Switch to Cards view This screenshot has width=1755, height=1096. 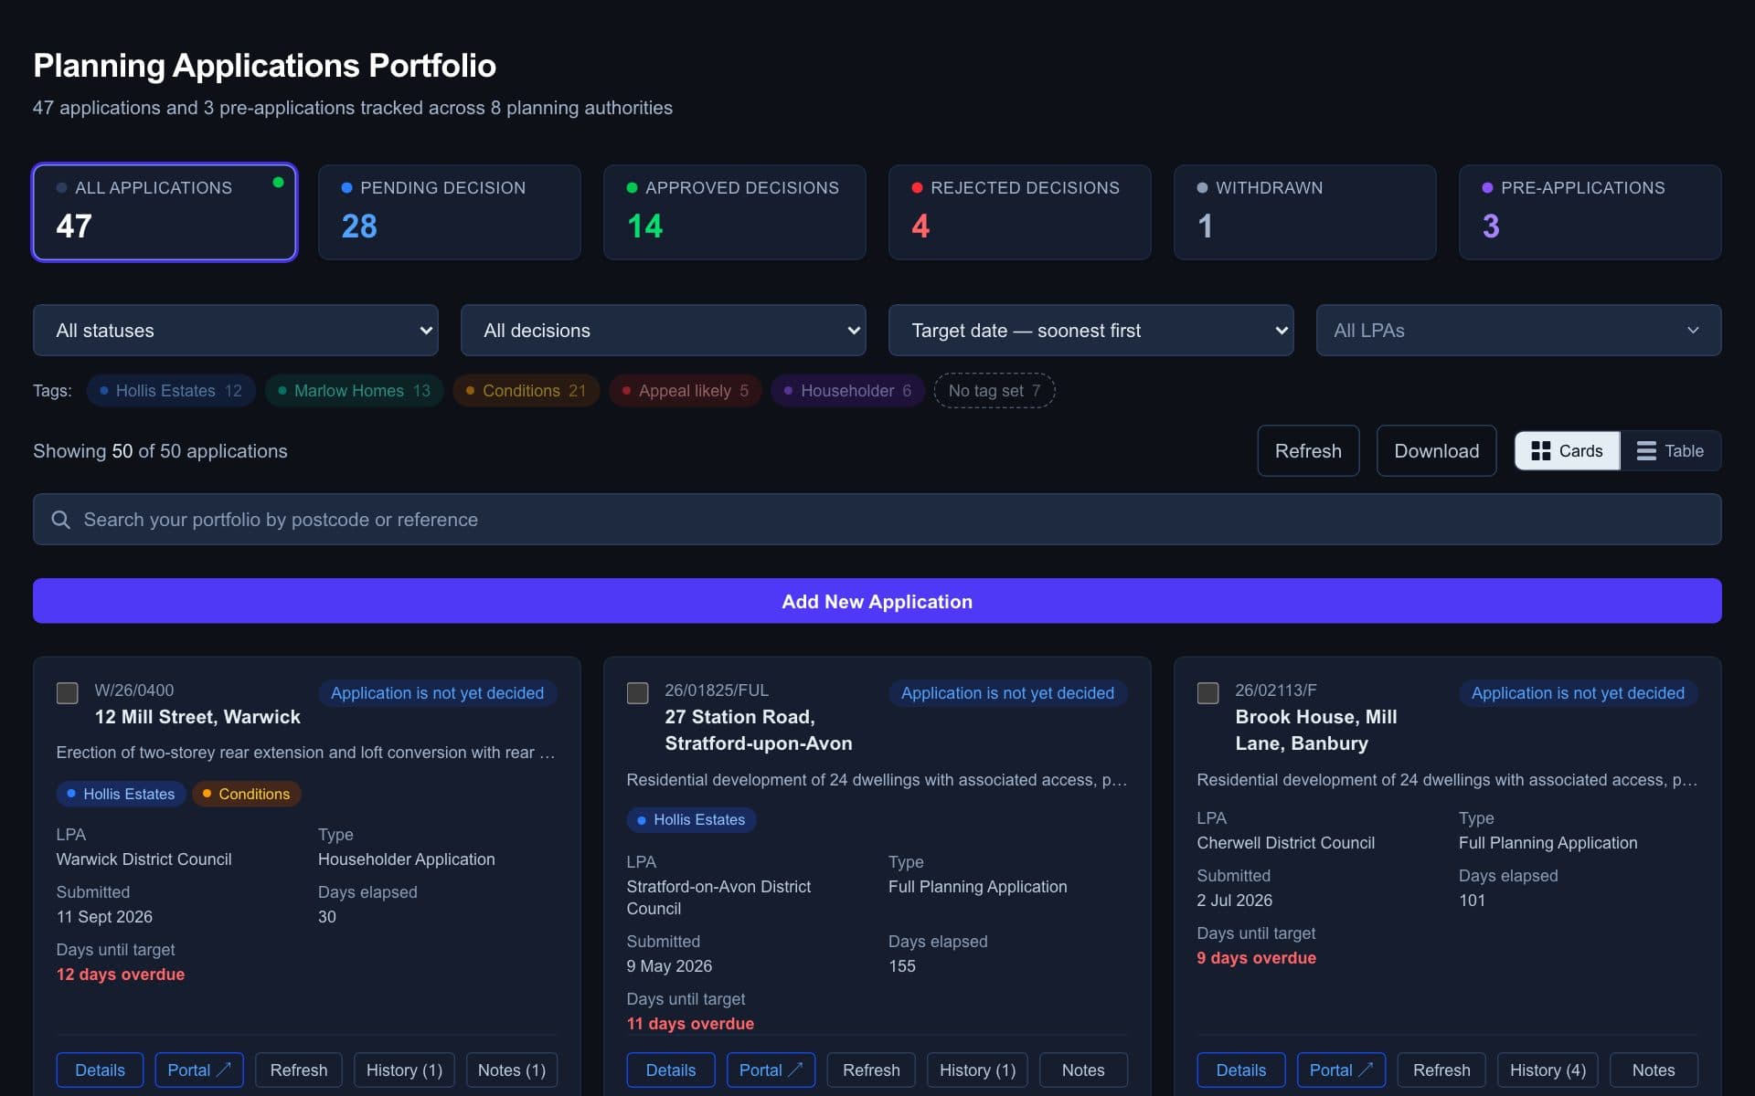1567,451
